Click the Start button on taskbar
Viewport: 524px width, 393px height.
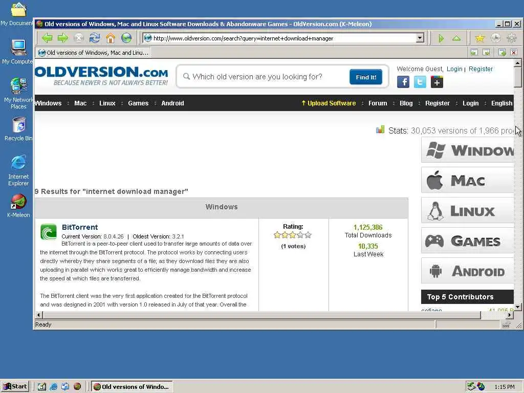coord(15,387)
